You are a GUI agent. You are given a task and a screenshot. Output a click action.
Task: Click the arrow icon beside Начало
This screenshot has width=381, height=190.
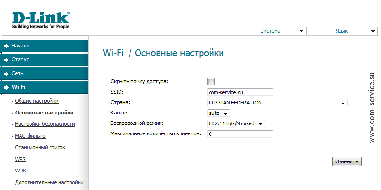tap(7, 46)
